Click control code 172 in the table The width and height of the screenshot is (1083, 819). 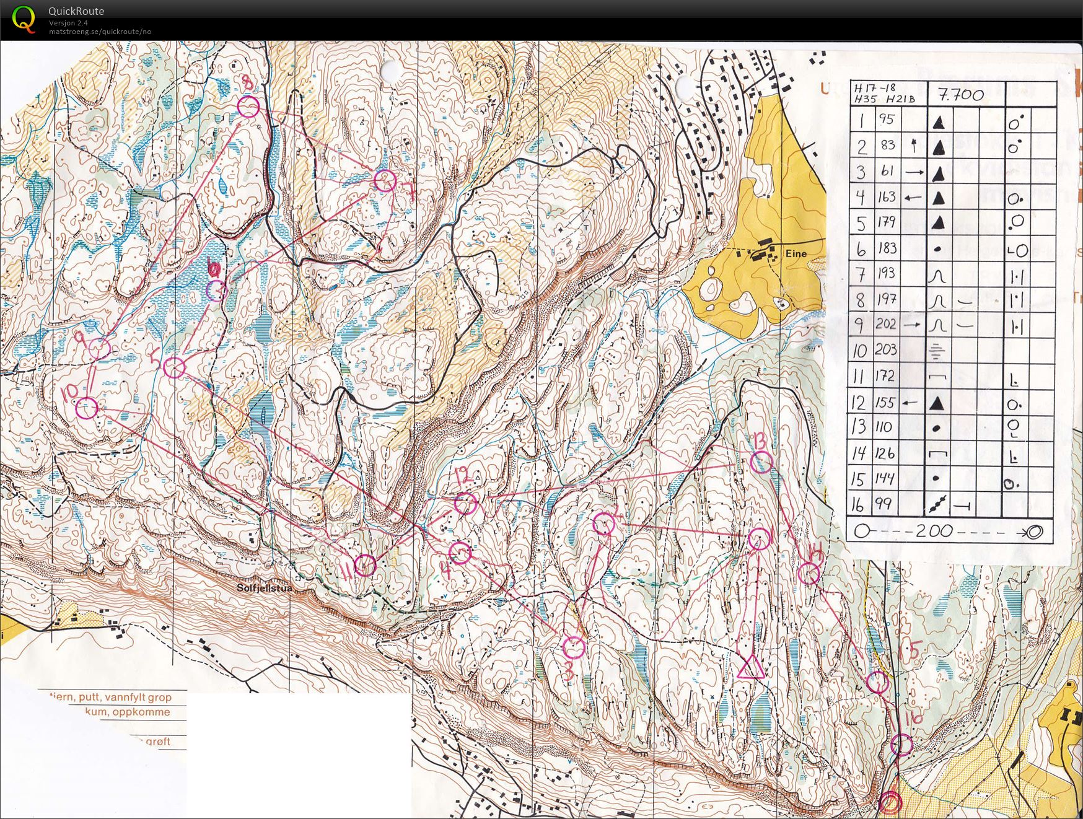coord(885,375)
